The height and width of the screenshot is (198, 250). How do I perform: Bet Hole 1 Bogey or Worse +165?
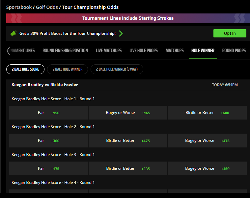coord(128,113)
